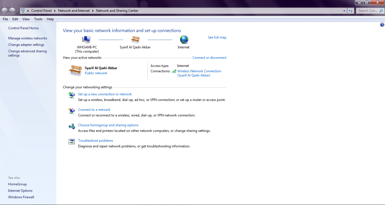The image size is (385, 205).
Task: Click the Set up new connection icon
Action: pyautogui.click(x=72, y=95)
